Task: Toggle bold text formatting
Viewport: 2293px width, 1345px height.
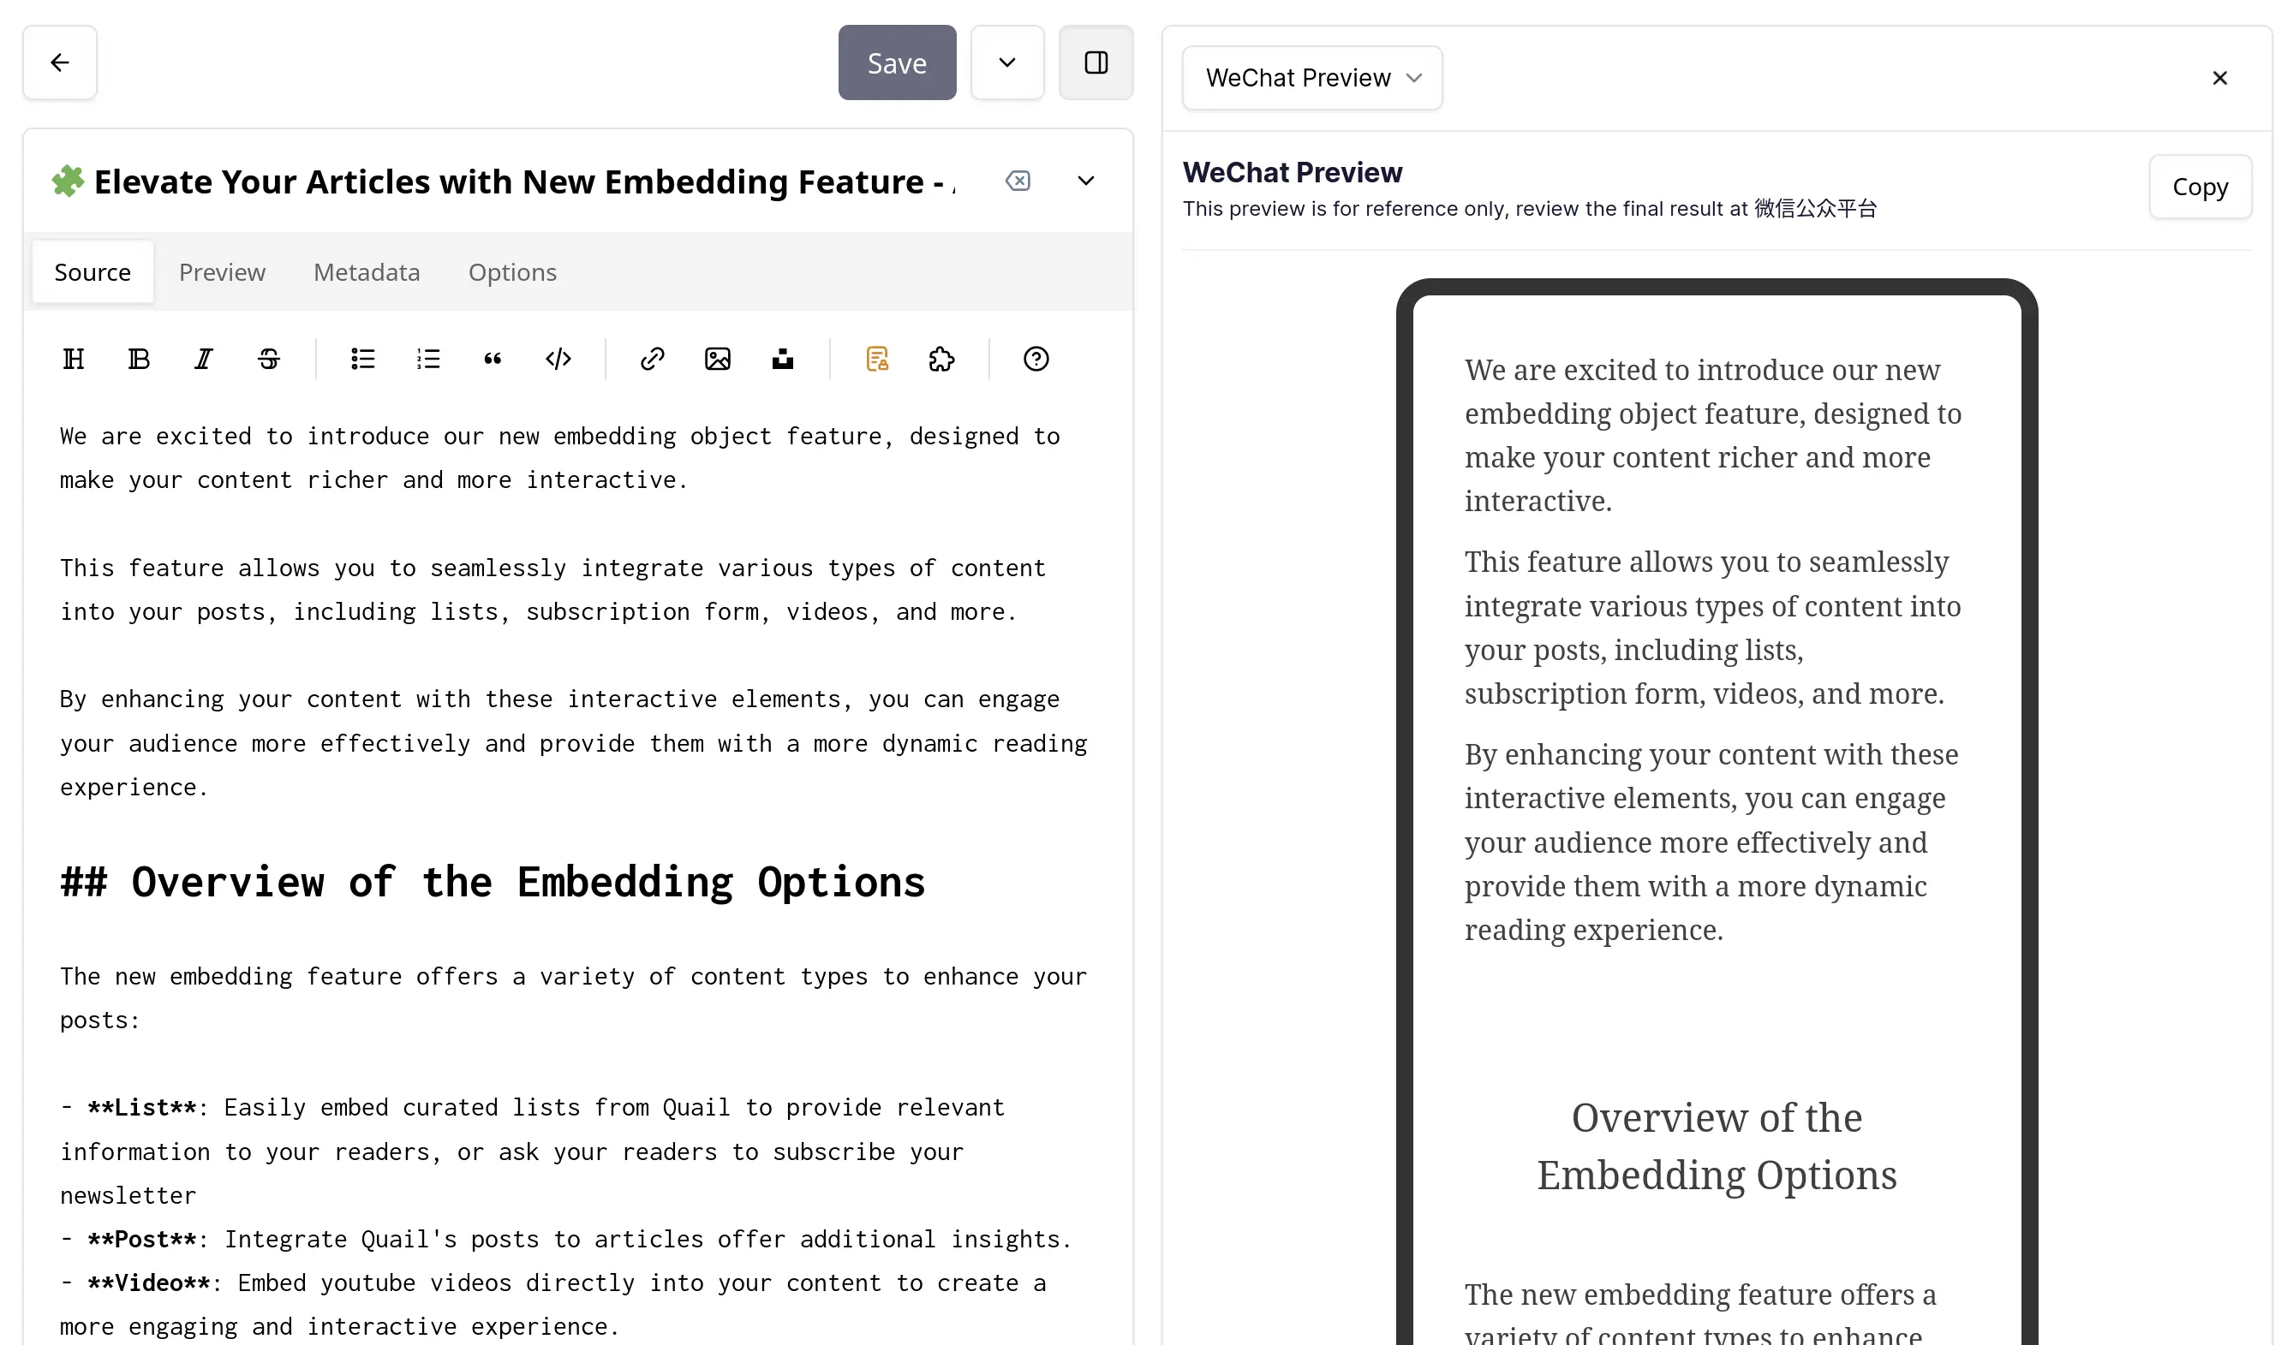Action: click(138, 359)
